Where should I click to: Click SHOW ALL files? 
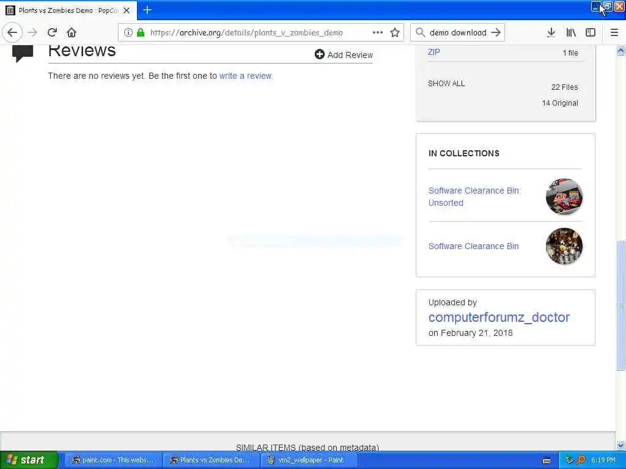(446, 83)
